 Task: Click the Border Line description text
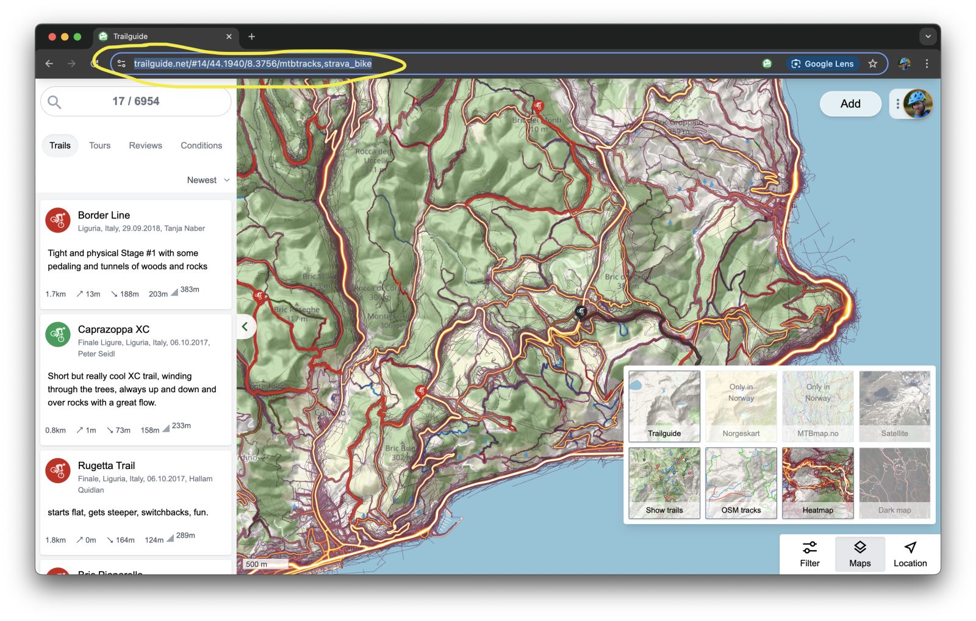[127, 260]
